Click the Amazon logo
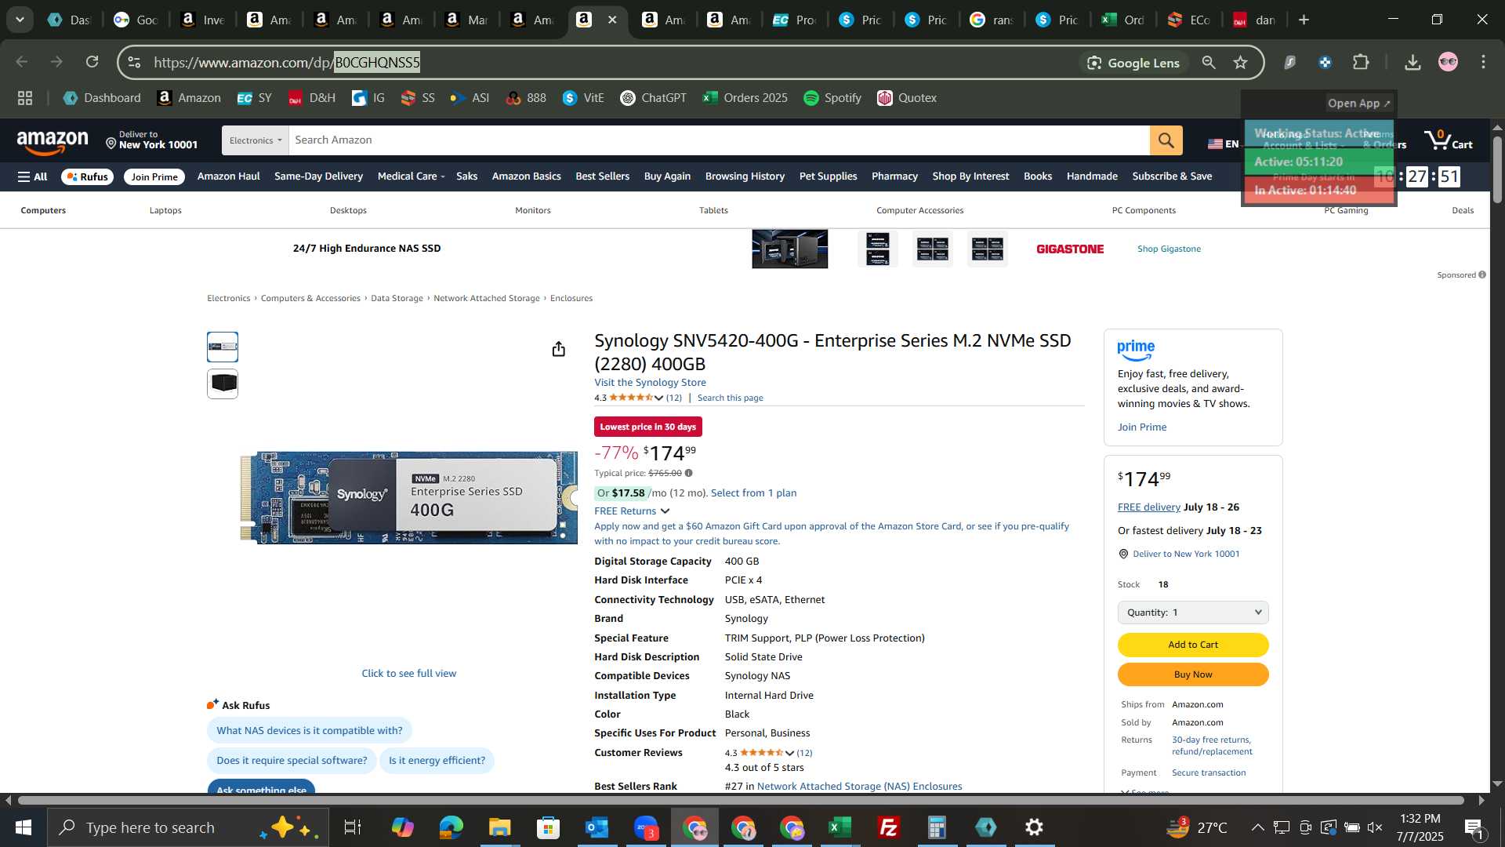This screenshot has width=1505, height=847. 53,142
